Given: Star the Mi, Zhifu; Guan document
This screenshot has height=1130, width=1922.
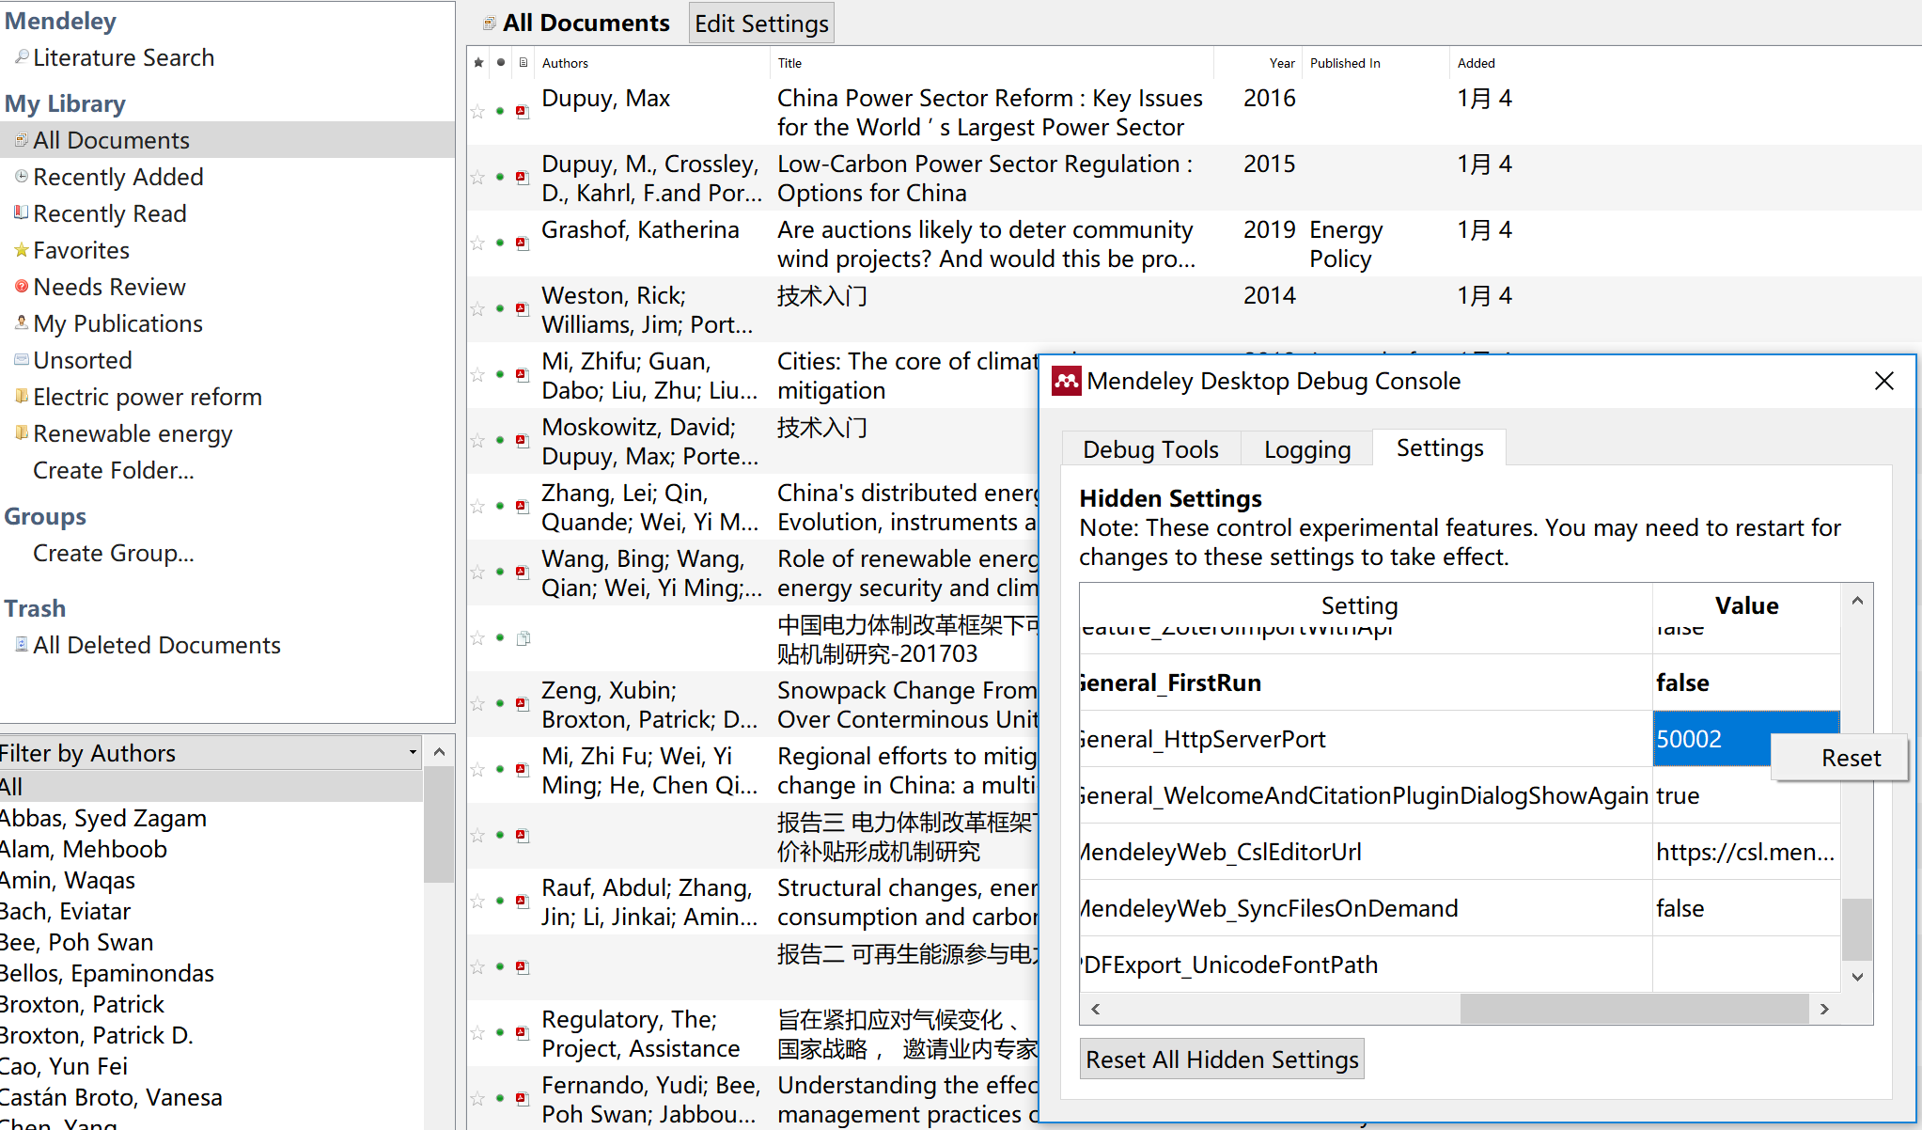Looking at the screenshot, I should point(478,375).
